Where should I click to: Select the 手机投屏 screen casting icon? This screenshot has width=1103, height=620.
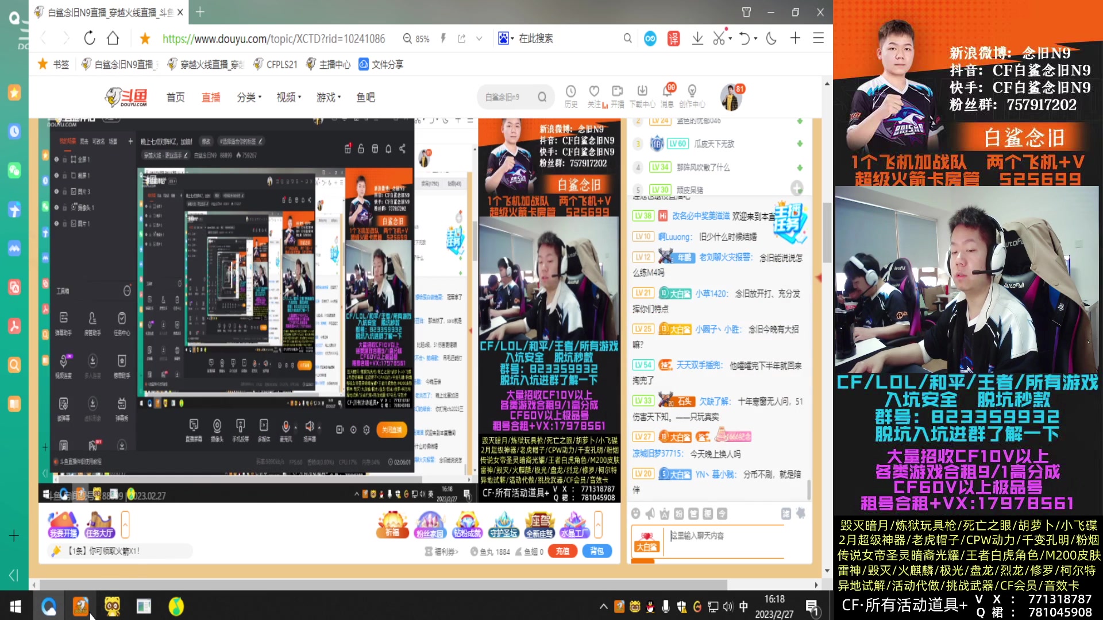click(x=241, y=426)
